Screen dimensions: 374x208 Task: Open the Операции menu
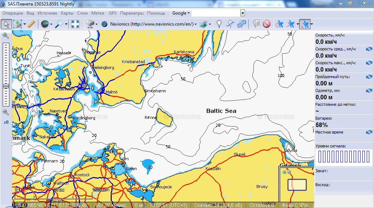click(13, 13)
